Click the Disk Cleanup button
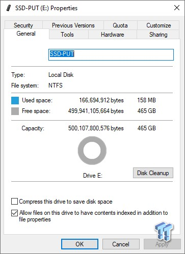Screen dimensions: 185x254 coord(153,173)
